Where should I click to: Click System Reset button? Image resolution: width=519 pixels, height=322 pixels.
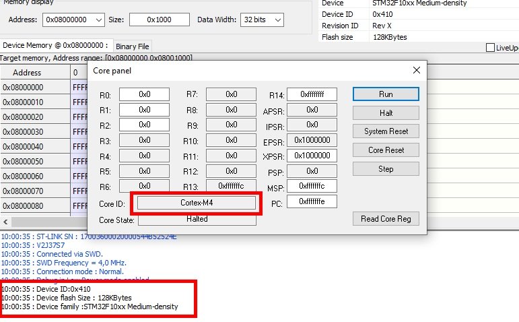click(386, 131)
